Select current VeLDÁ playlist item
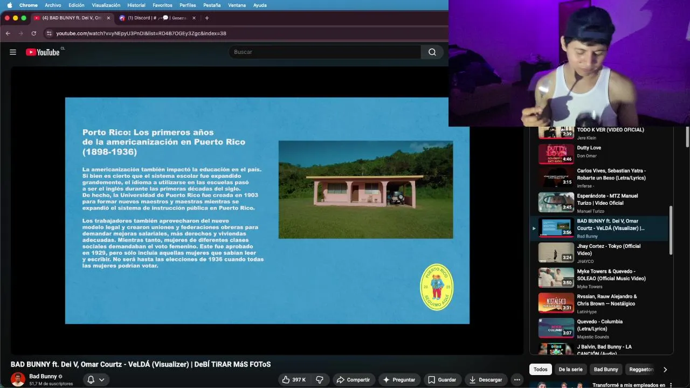 599,228
